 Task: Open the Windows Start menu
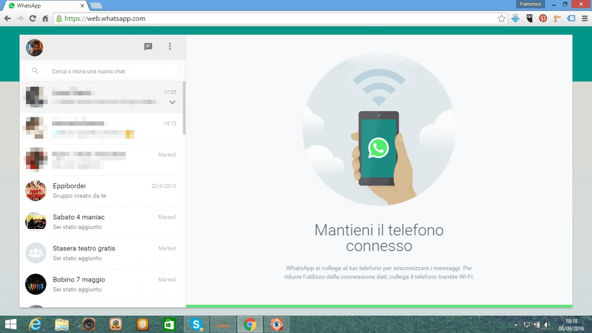(10, 324)
